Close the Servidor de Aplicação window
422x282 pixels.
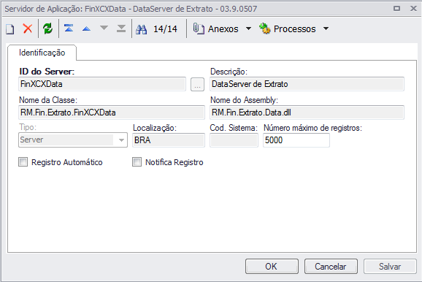pyautogui.click(x=413, y=9)
